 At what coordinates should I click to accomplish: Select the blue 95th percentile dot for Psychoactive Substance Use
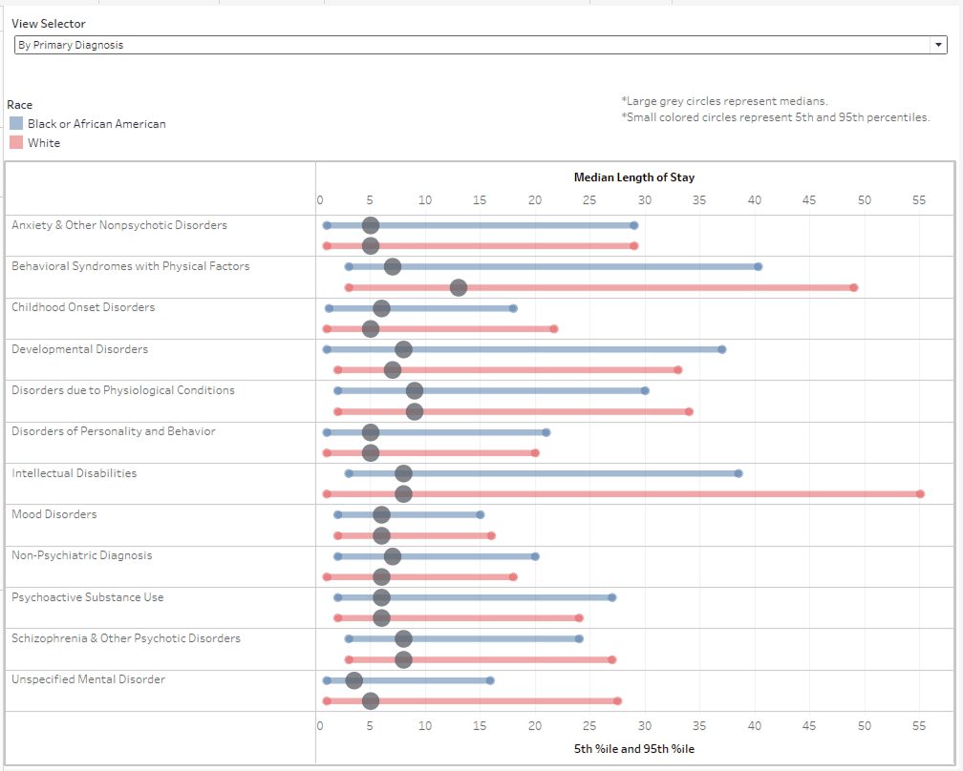612,597
